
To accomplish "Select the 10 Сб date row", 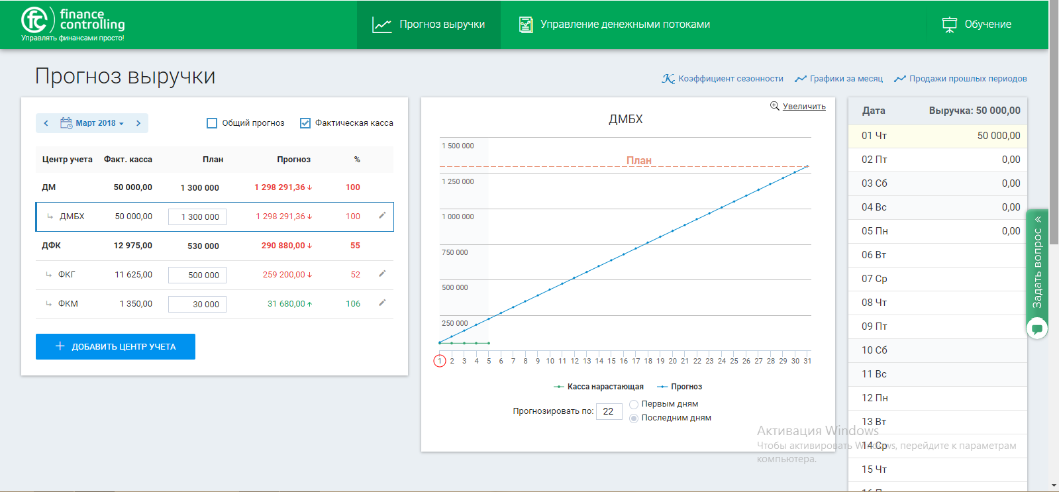I will click(x=938, y=350).
